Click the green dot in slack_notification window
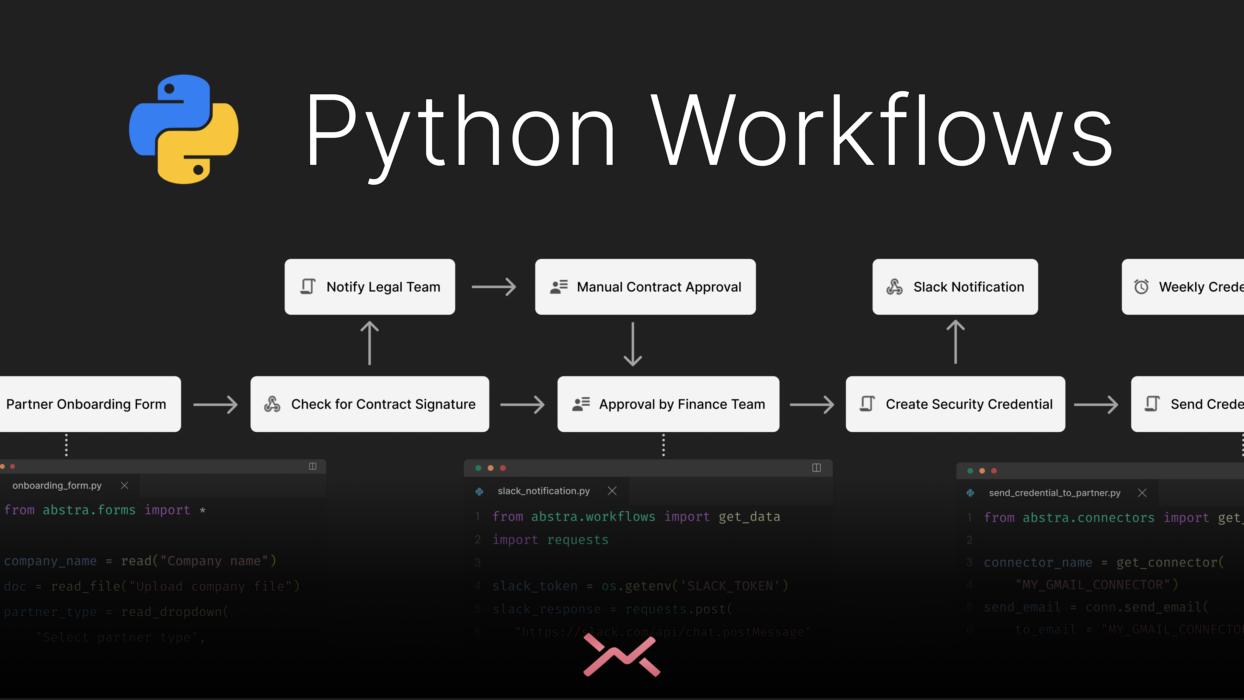Screen dimensions: 1244x700 click(478, 468)
